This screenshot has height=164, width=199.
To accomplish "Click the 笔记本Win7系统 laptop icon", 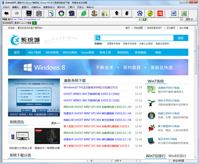I will pos(151,141).
